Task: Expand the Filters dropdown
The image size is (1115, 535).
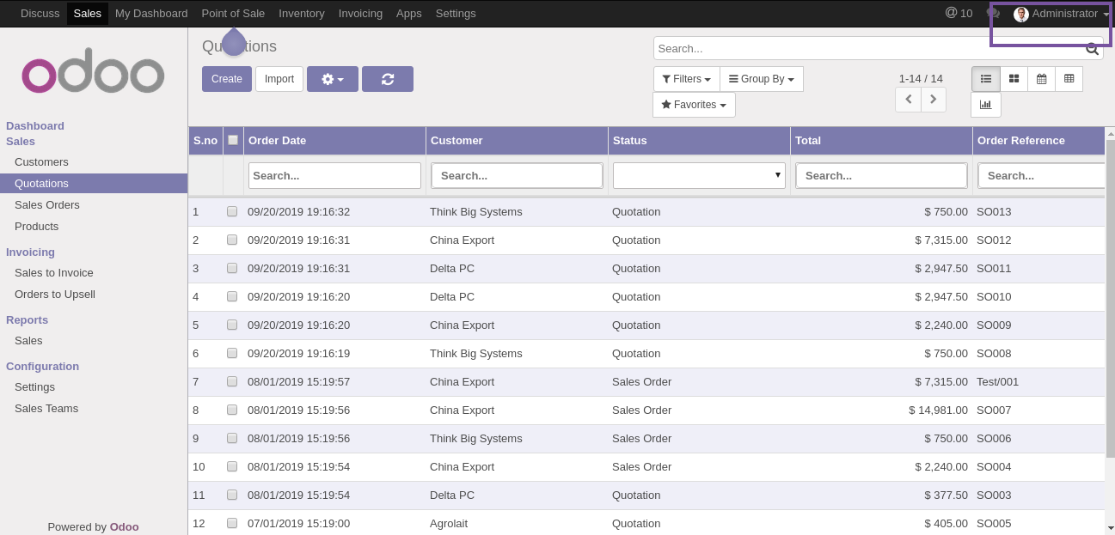Action: tap(686, 79)
